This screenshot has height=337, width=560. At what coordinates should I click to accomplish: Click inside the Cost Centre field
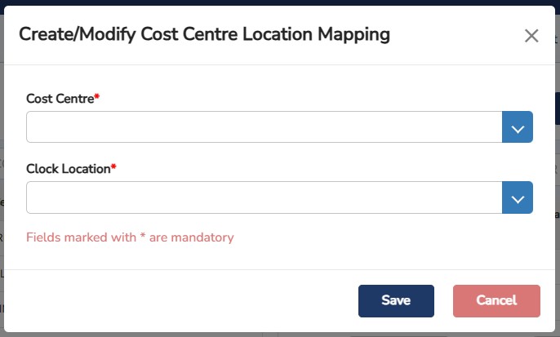click(x=264, y=128)
